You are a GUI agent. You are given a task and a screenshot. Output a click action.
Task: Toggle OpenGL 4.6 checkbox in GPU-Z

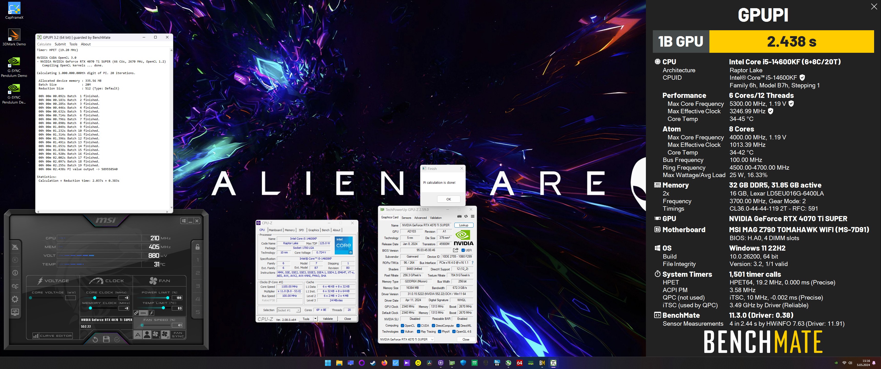454,331
